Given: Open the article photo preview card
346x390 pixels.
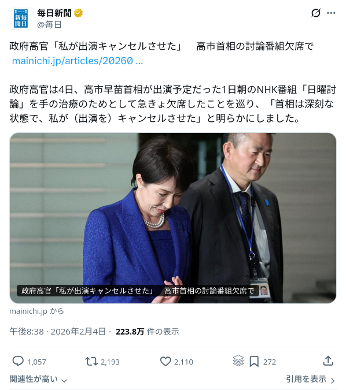Looking at the screenshot, I should pos(173,218).
